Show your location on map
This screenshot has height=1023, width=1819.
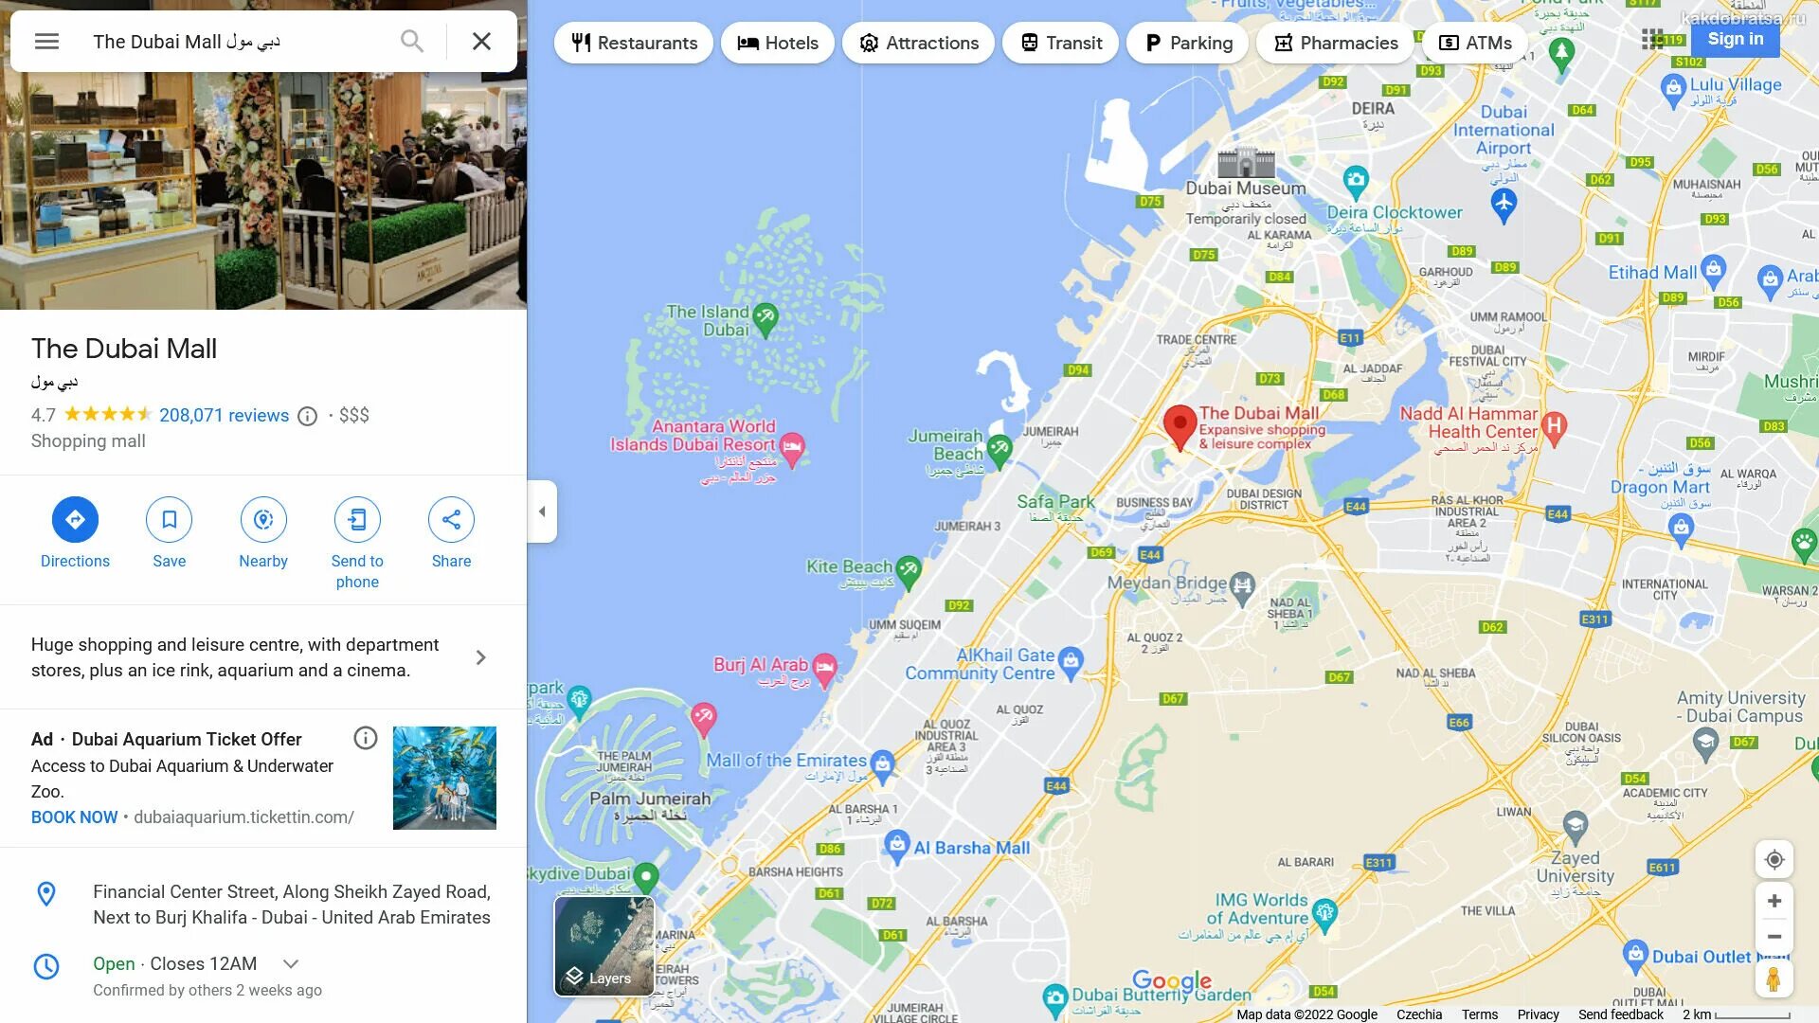1774,859
